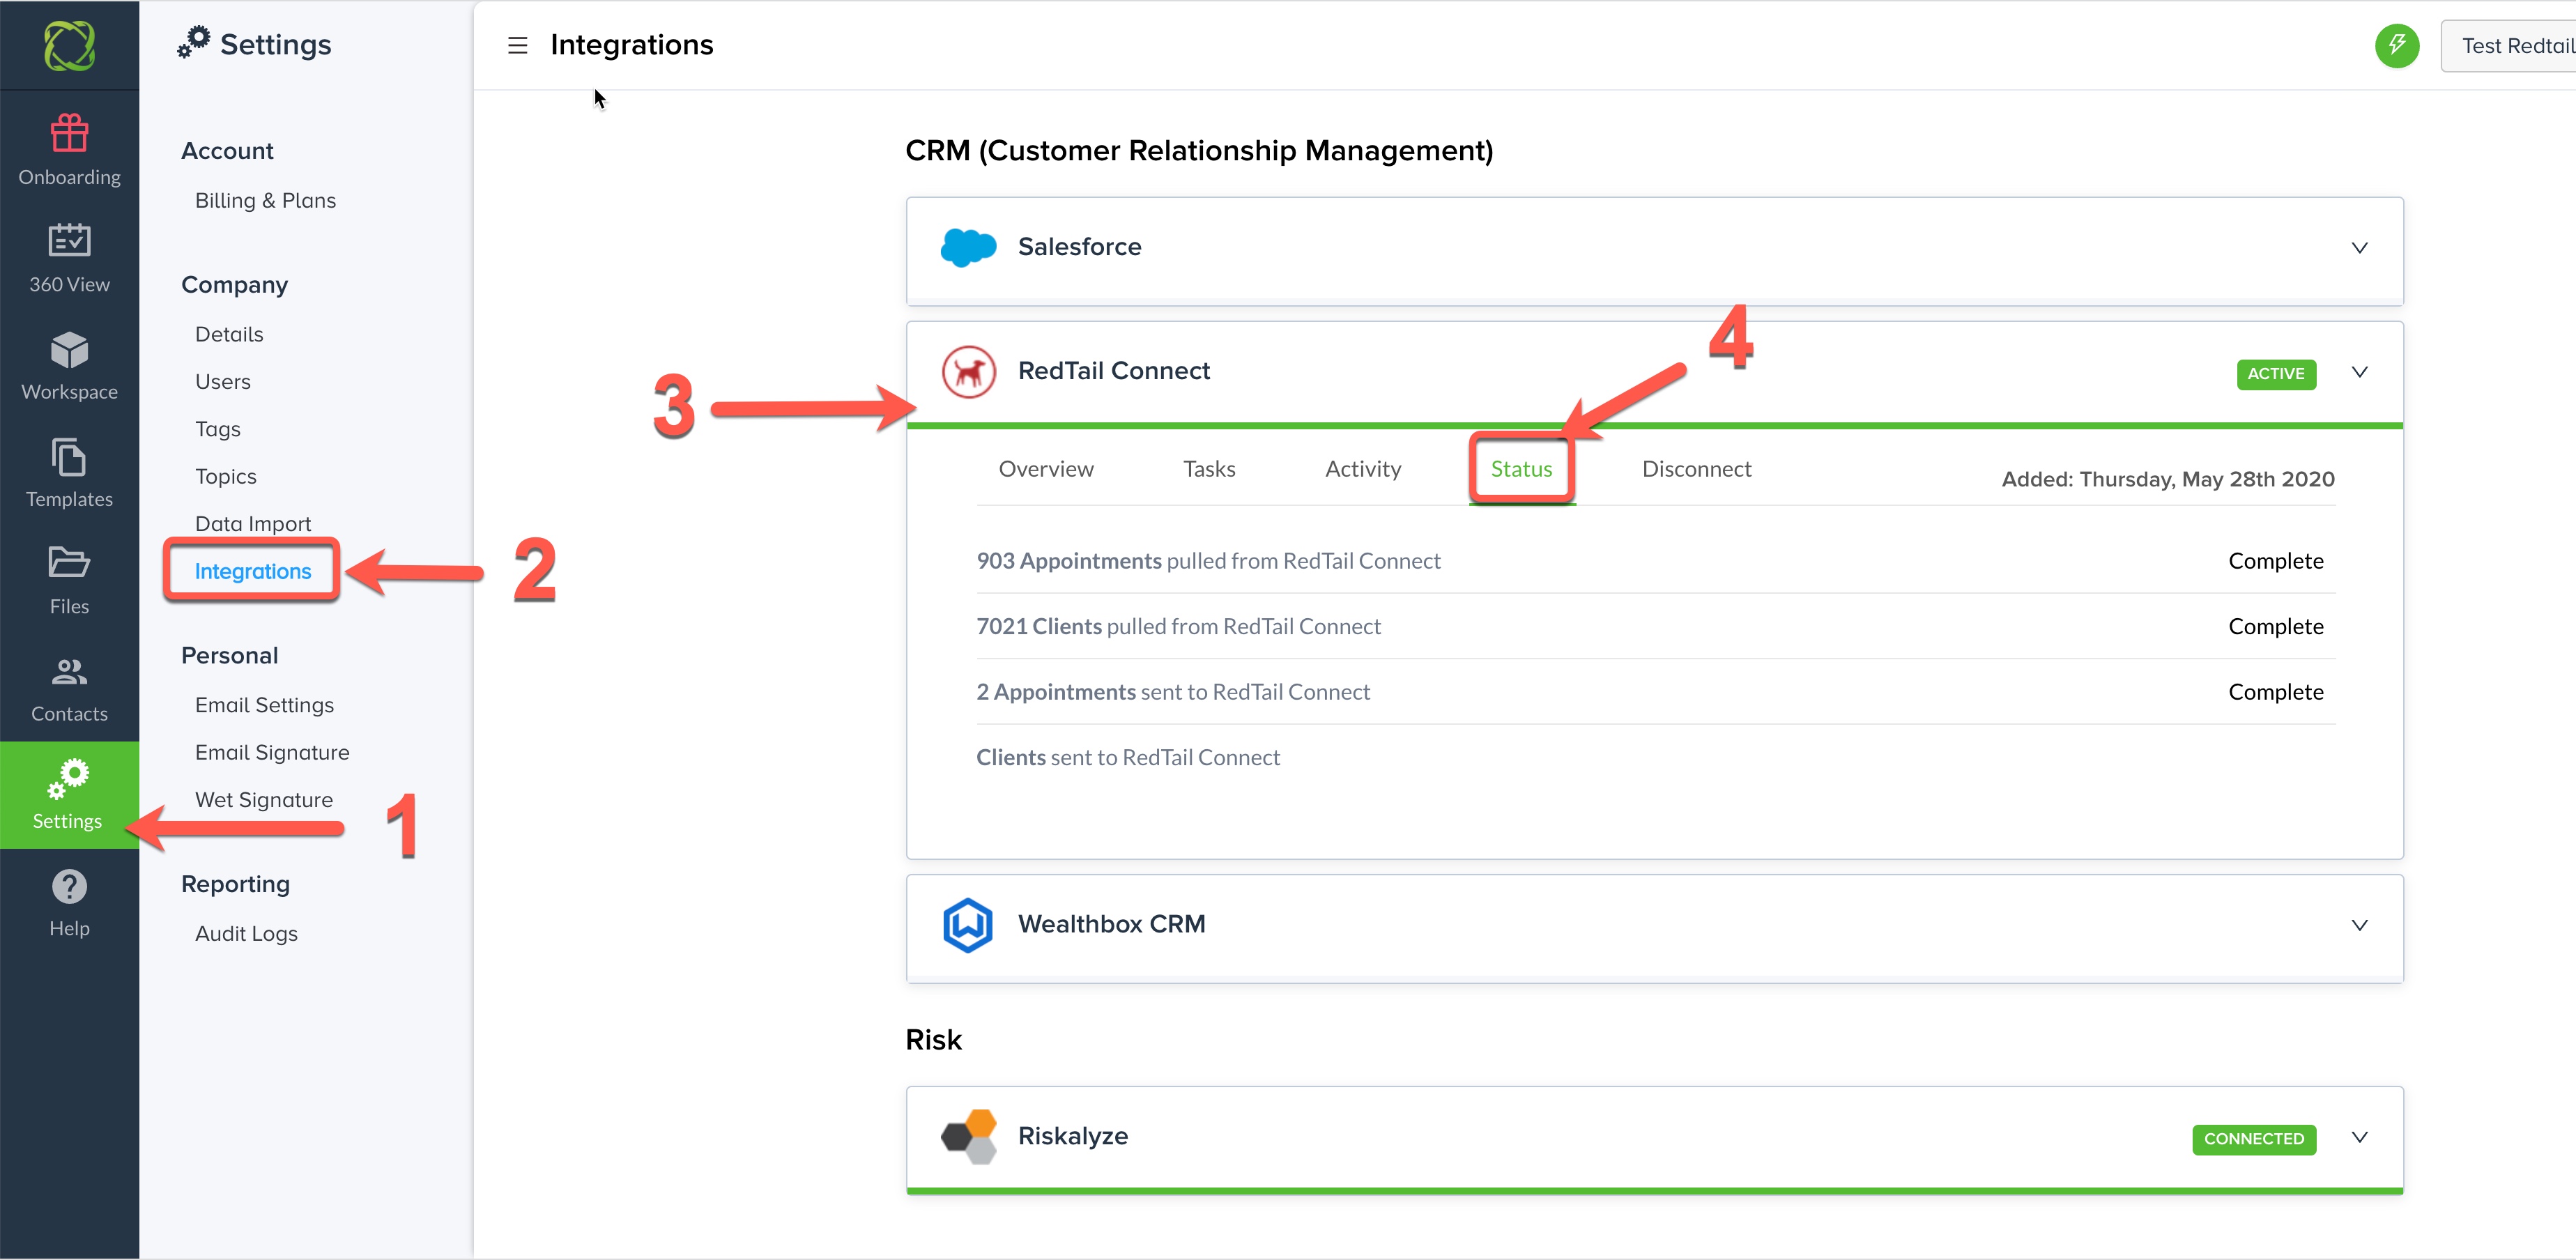Select the Overview tab in RedTail
This screenshot has width=2576, height=1260.
pyautogui.click(x=1045, y=469)
